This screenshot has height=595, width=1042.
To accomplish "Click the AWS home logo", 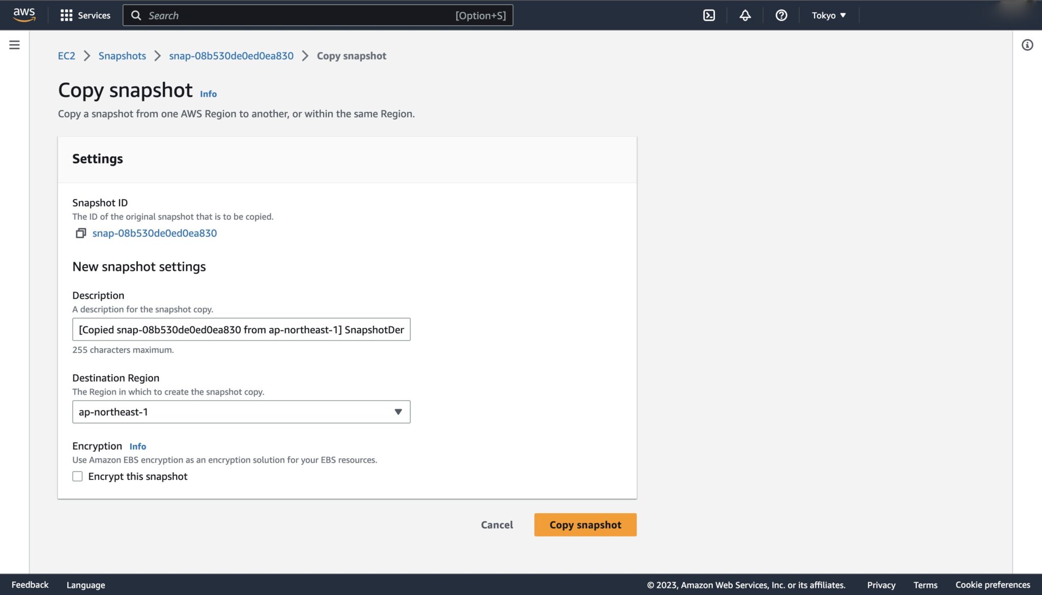I will click(x=23, y=15).
